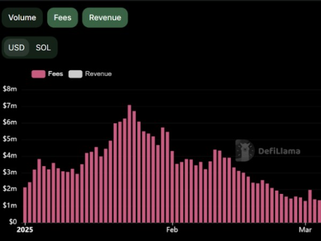Show the Revenue series via legend label
Image resolution: width=321 pixels, height=241 pixels.
(98, 74)
